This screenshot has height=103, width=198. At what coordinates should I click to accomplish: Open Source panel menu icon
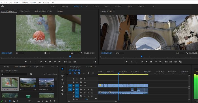(x=16, y=11)
